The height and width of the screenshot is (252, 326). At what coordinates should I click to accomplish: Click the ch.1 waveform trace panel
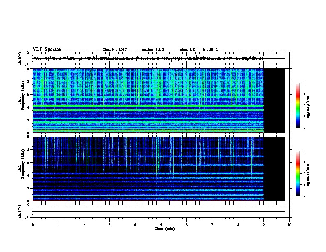(x=162, y=58)
